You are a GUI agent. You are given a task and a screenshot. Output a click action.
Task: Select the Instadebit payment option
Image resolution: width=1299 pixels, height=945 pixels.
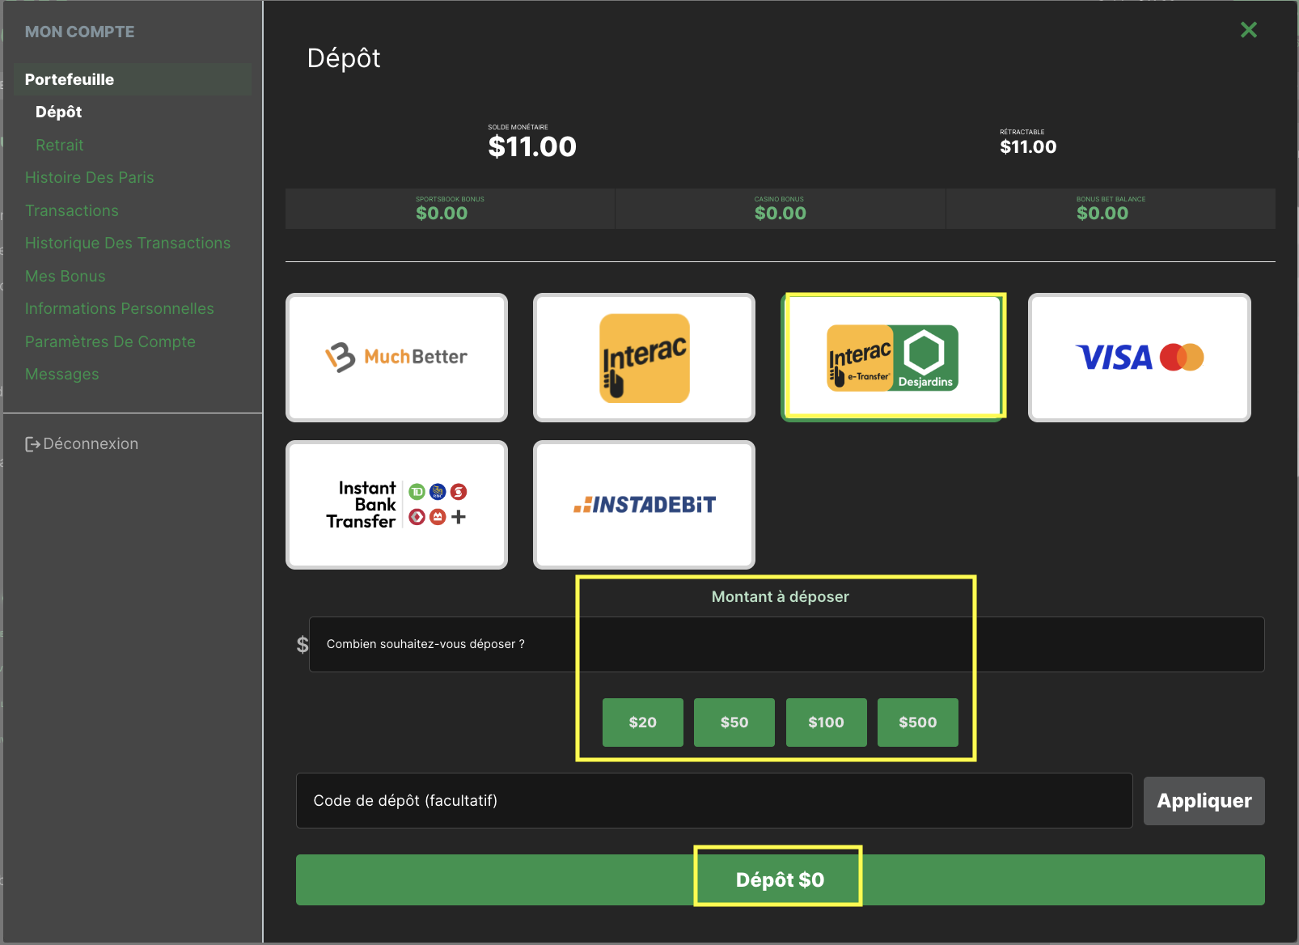[644, 505]
